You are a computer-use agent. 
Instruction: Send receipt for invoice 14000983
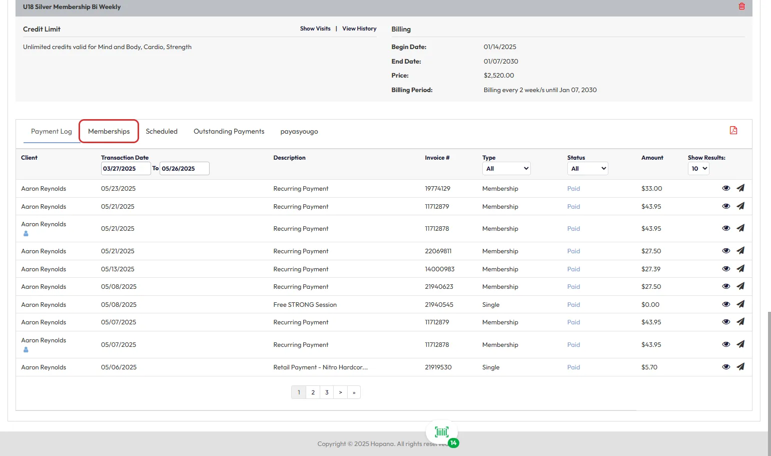pyautogui.click(x=740, y=269)
